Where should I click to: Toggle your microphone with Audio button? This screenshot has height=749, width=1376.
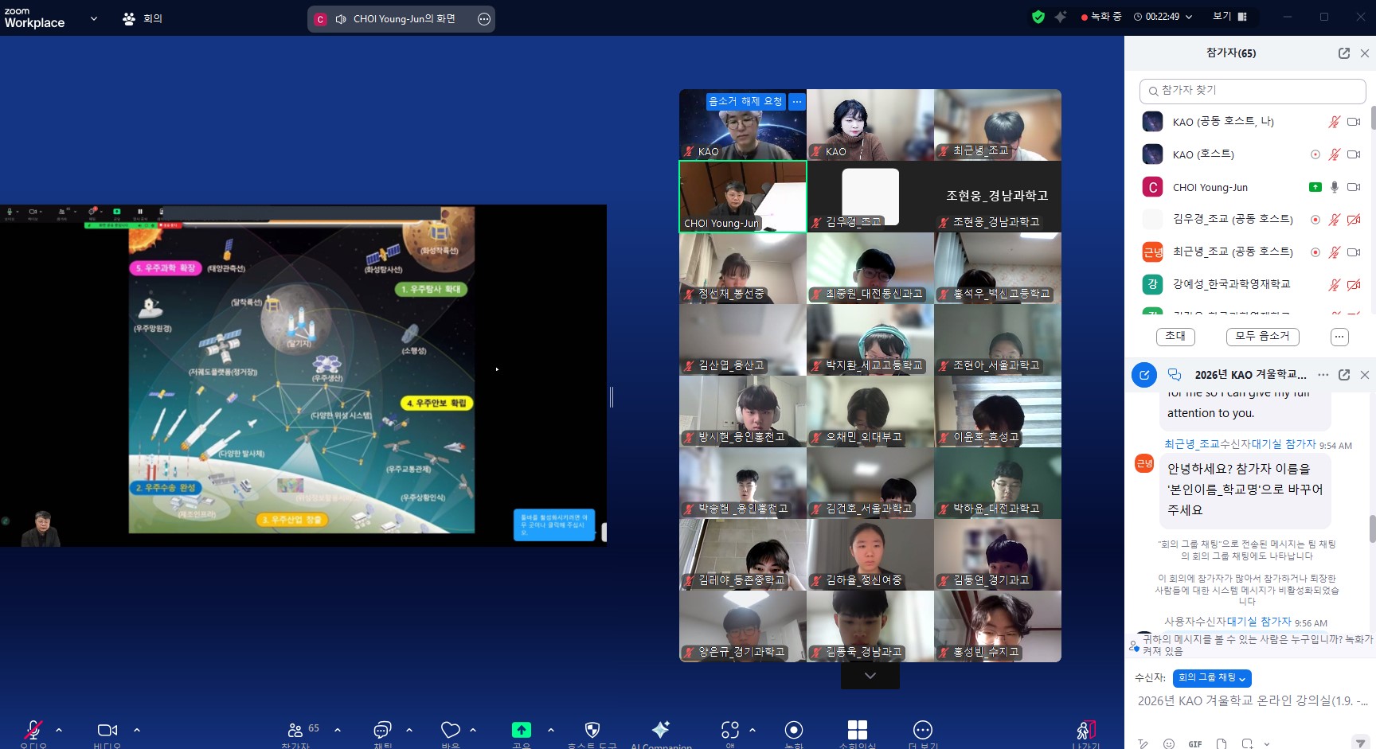33,730
